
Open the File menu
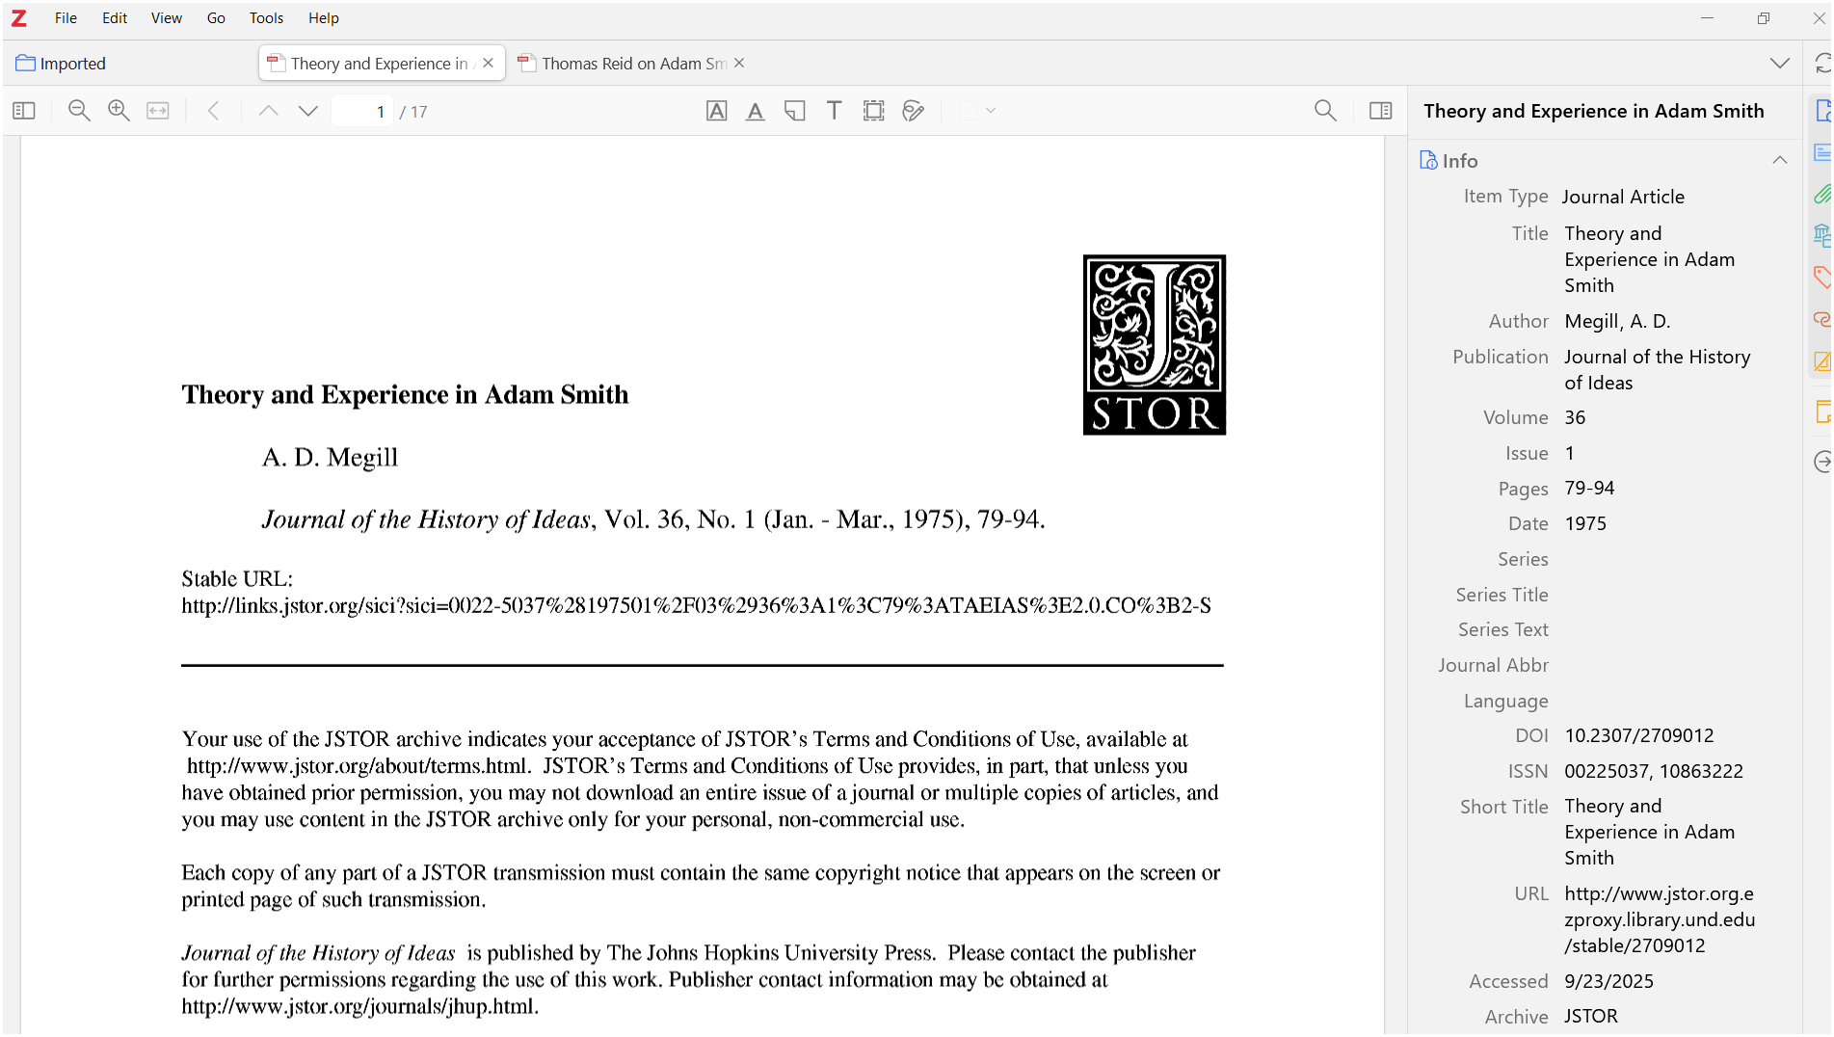pyautogui.click(x=66, y=18)
